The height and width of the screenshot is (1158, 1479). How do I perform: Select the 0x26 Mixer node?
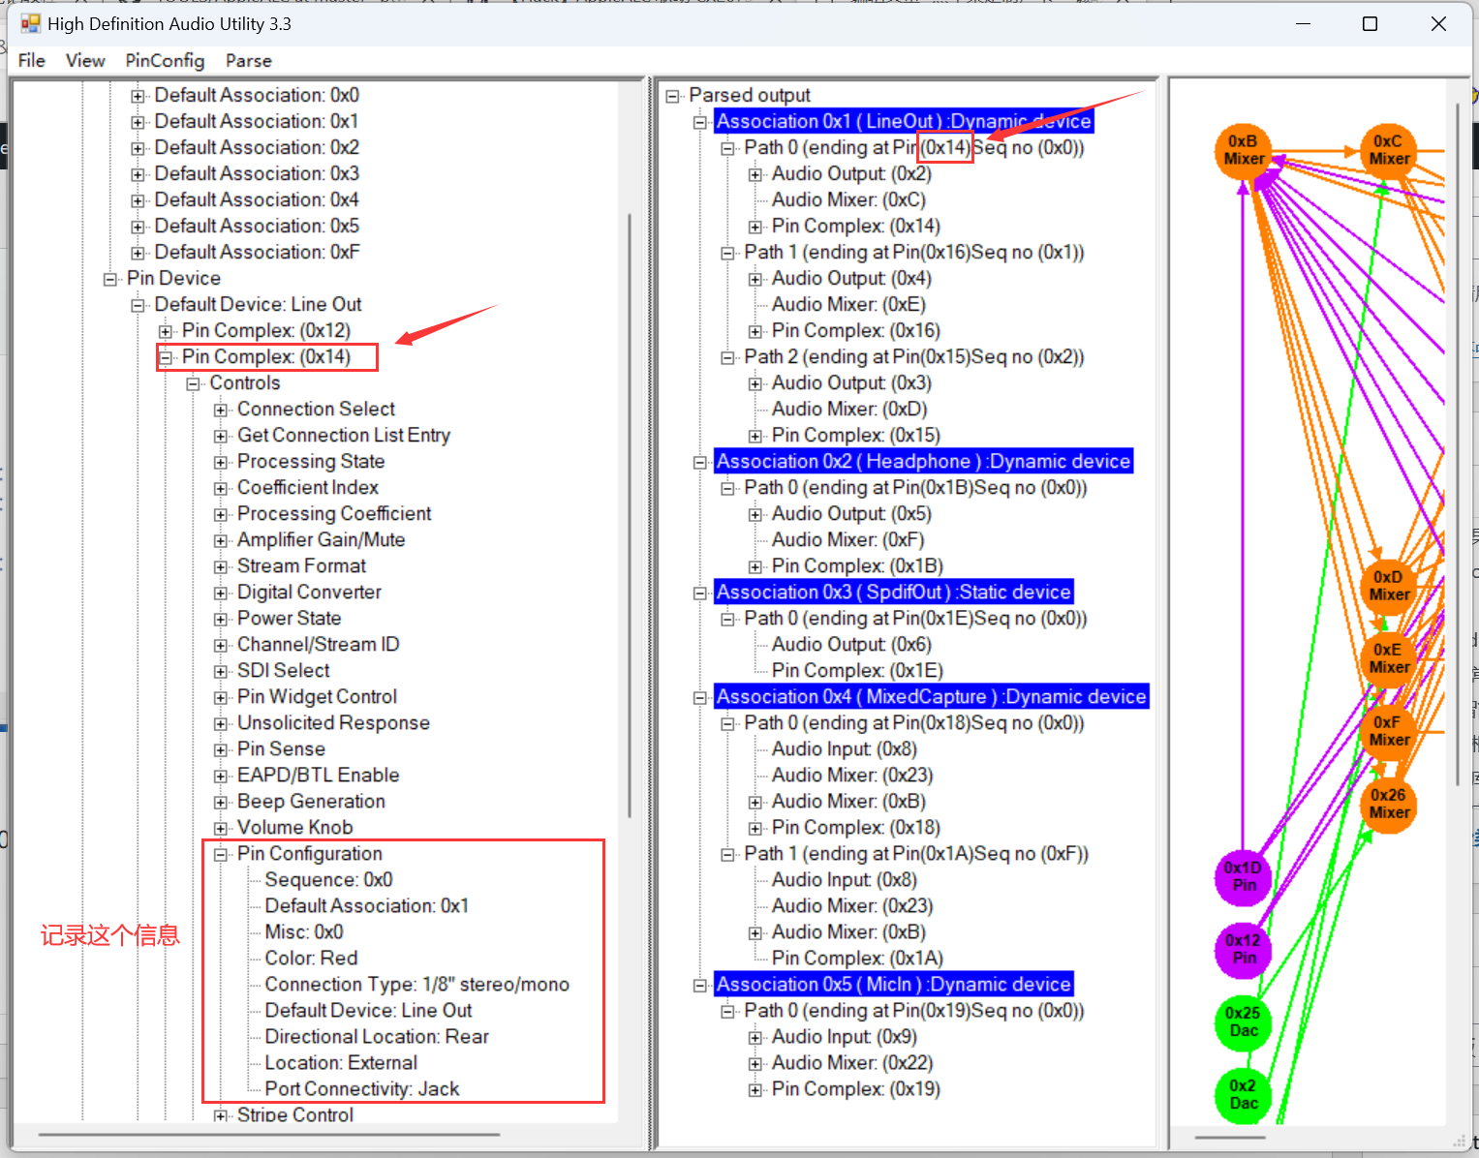[x=1388, y=804]
